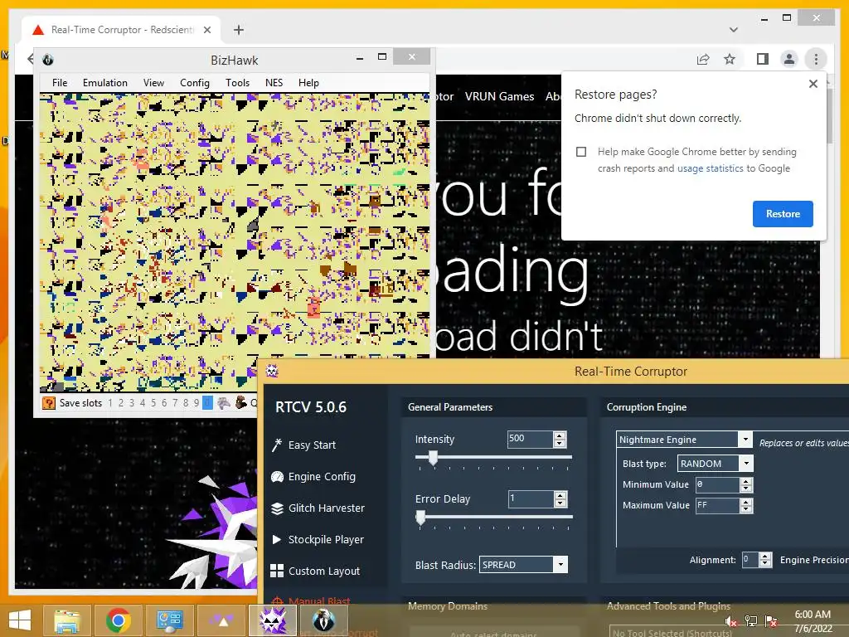Image resolution: width=849 pixels, height=637 pixels.
Task: Open BizHawk NES menu
Action: tap(274, 83)
